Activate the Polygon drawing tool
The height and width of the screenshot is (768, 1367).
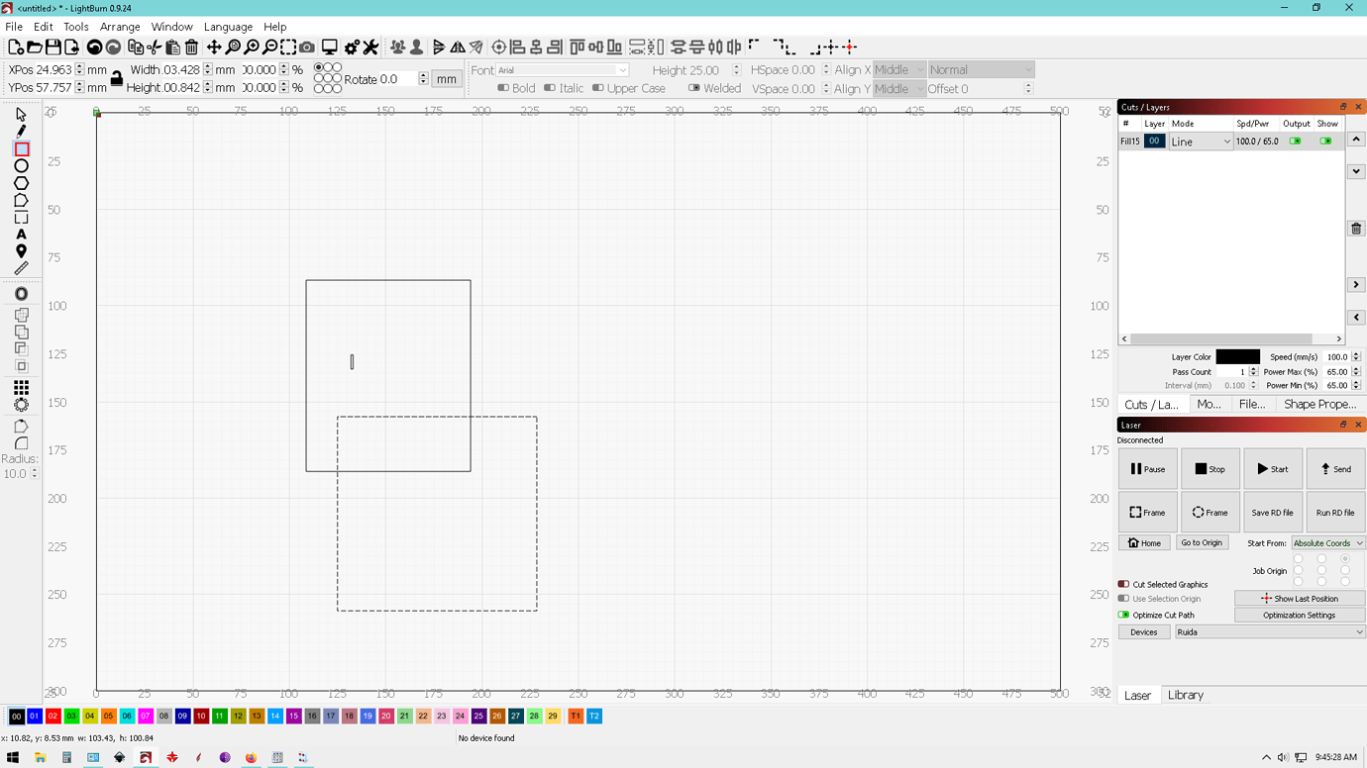tap(20, 183)
